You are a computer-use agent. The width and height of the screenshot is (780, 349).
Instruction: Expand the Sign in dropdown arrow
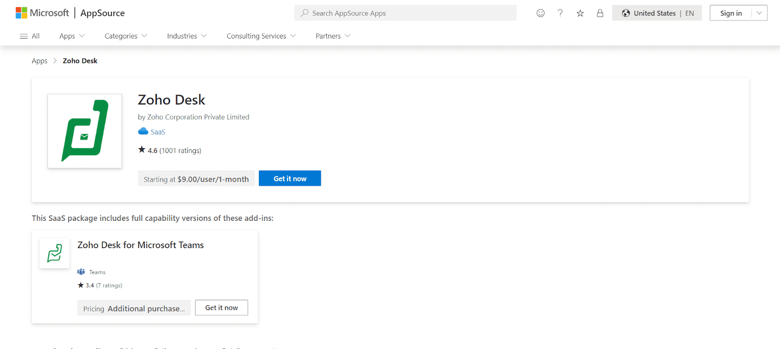[x=759, y=13]
